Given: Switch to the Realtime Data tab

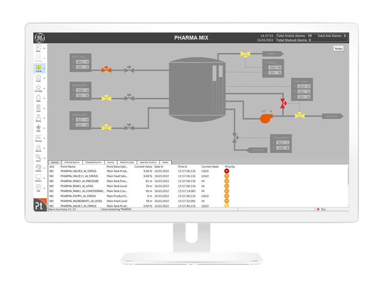Looking at the screenshot, I should [x=127, y=162].
